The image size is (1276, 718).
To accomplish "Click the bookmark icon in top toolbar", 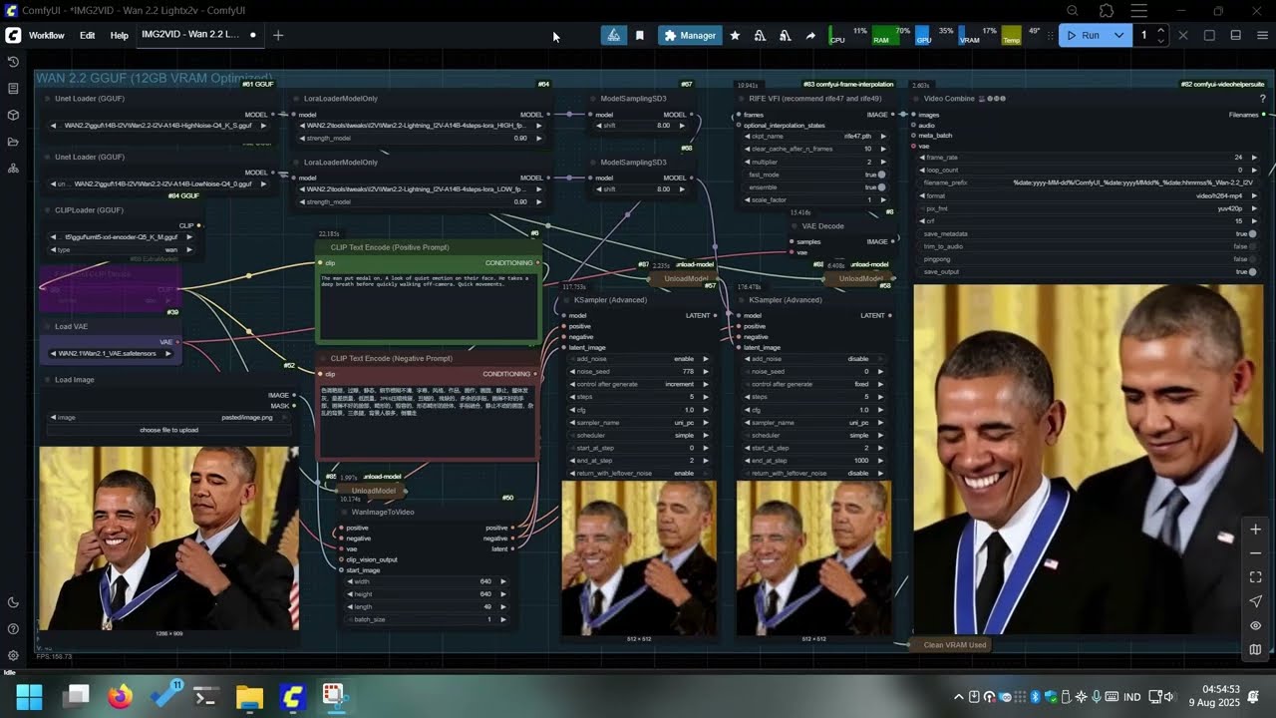I will 640,35.
